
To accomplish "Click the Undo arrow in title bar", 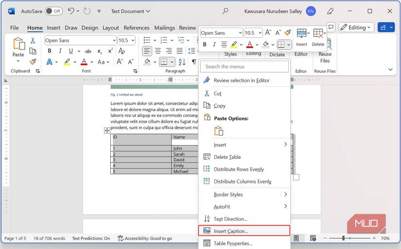I will pyautogui.click(x=71, y=11).
